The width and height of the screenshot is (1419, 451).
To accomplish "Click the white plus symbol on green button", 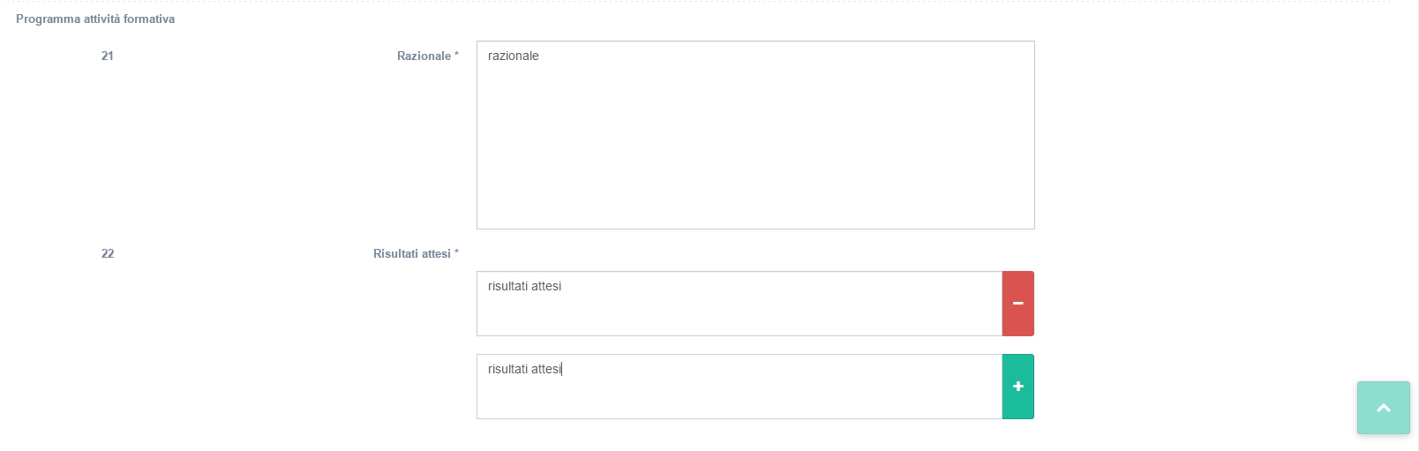I will pyautogui.click(x=1018, y=387).
